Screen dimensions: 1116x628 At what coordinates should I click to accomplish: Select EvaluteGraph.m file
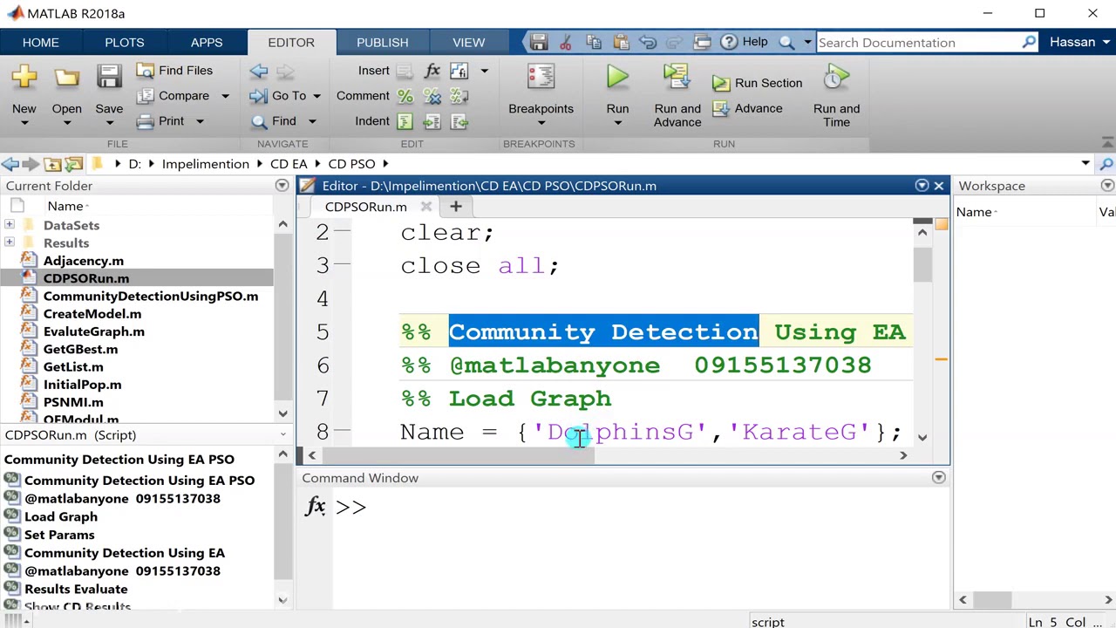pos(94,331)
